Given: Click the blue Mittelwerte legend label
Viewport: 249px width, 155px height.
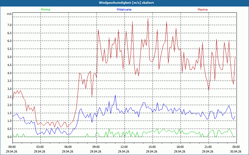Looking at the screenshot, I should click(x=124, y=10).
